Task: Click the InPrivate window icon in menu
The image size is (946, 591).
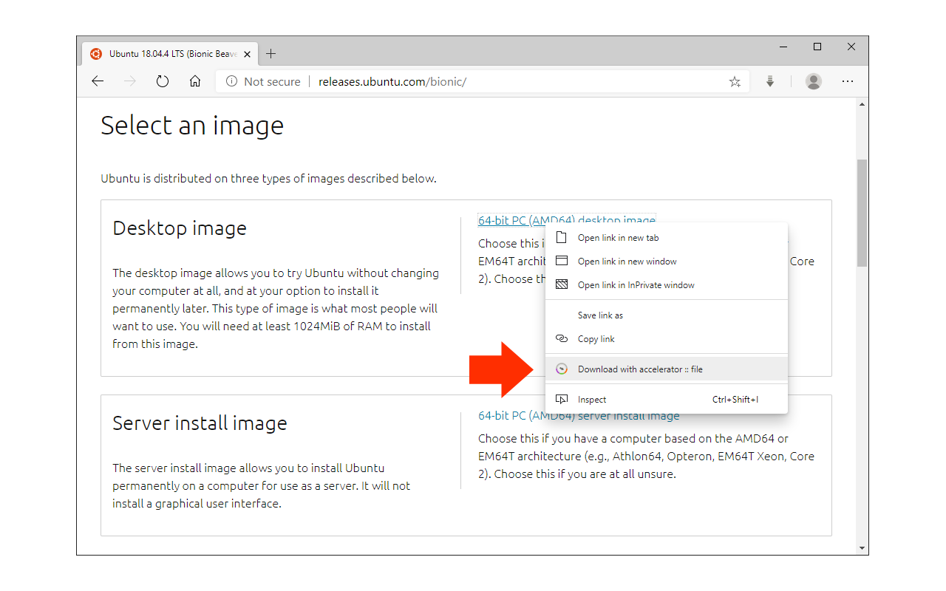Action: coord(562,284)
